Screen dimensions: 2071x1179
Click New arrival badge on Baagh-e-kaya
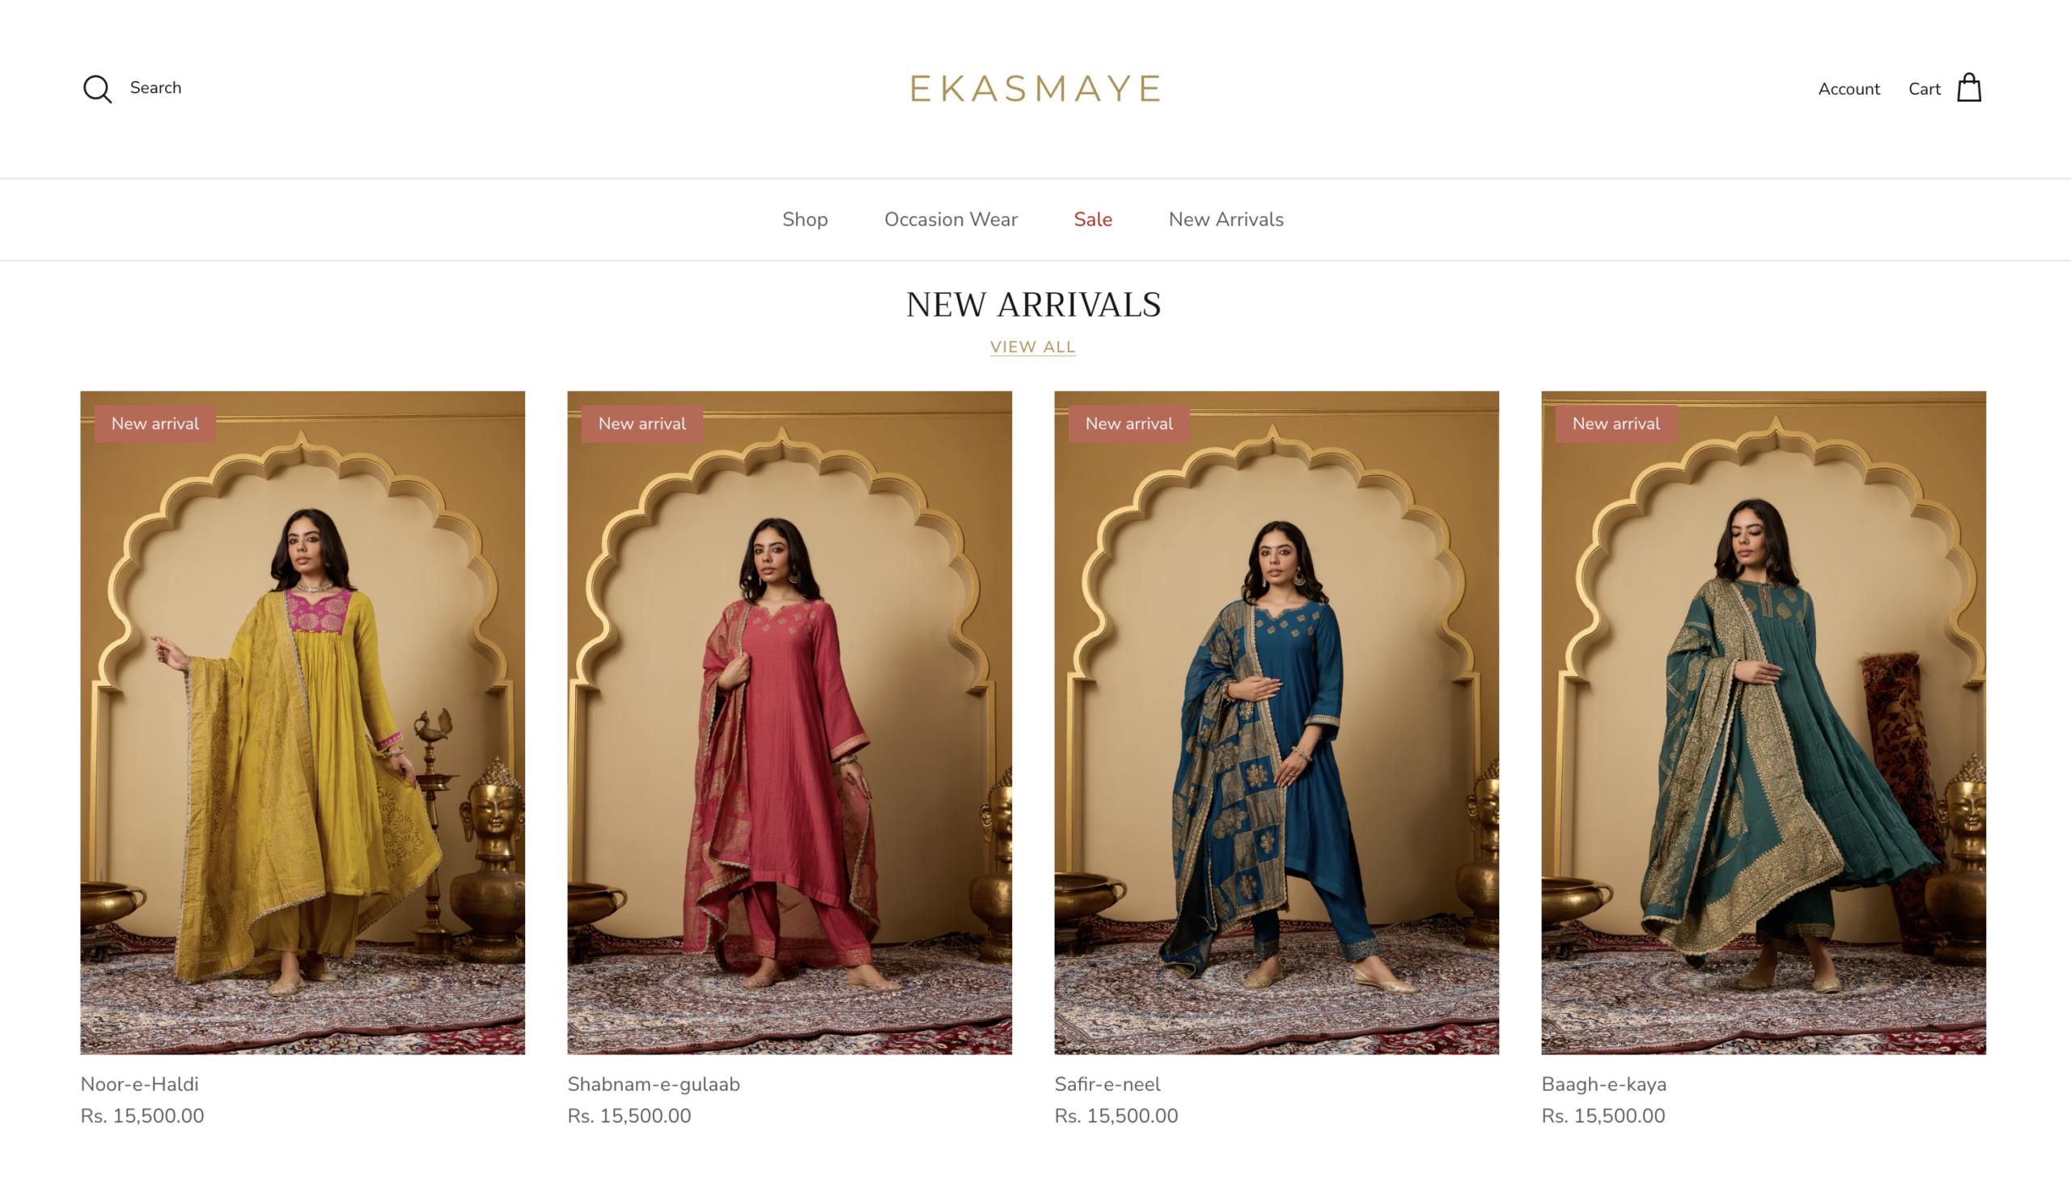click(x=1616, y=423)
